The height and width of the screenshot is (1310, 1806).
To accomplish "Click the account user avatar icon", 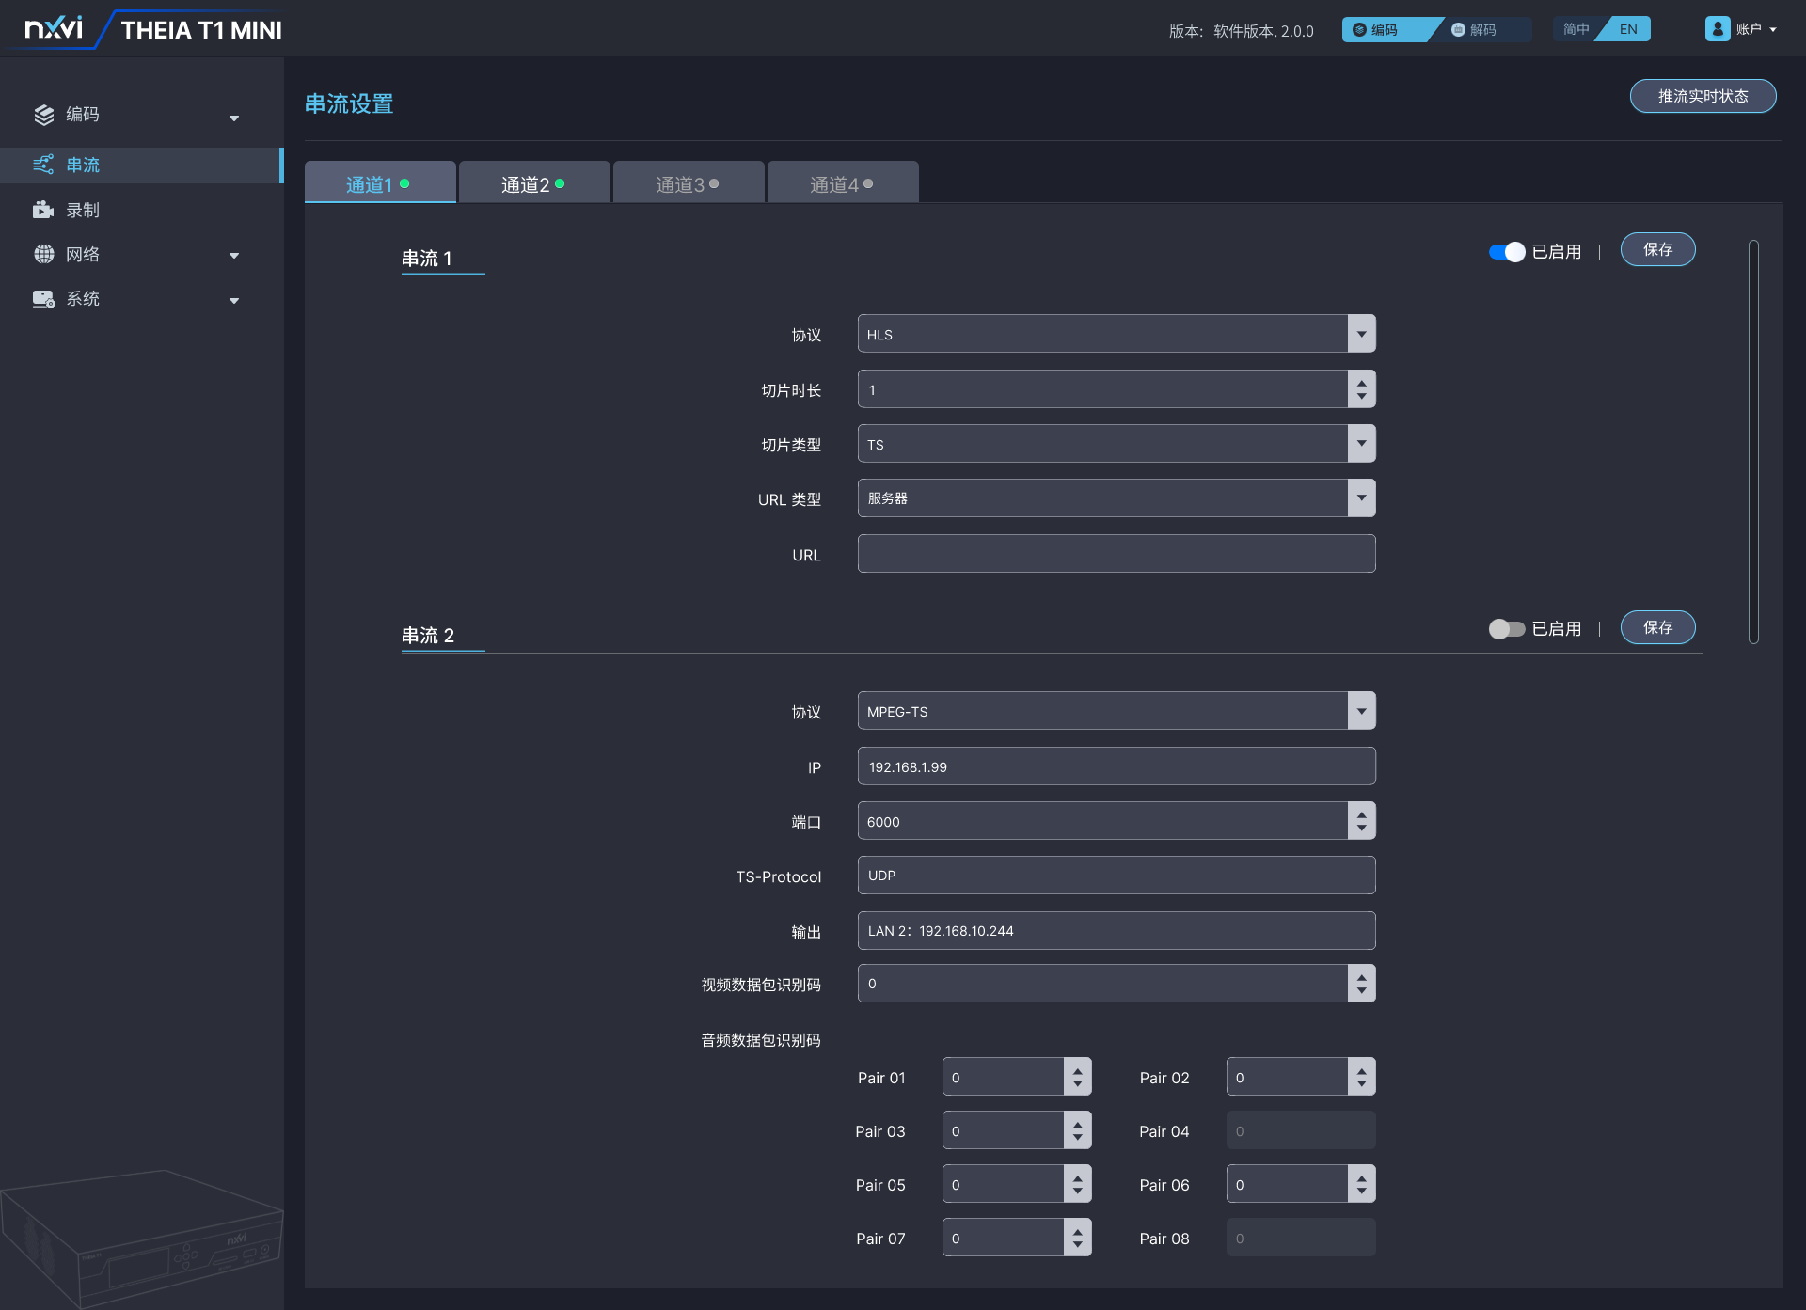I will point(1717,29).
